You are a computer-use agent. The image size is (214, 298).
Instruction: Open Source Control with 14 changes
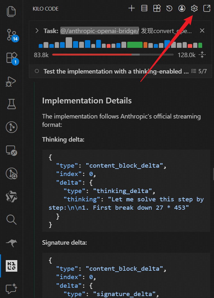pos(11,35)
